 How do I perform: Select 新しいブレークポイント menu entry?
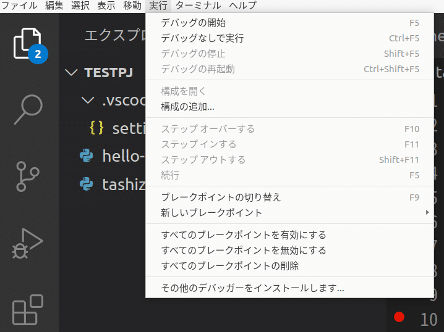tap(289, 212)
